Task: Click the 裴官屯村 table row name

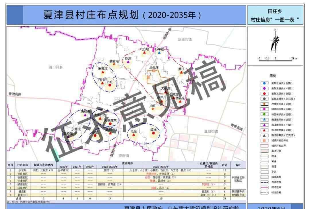Action: coord(23,195)
